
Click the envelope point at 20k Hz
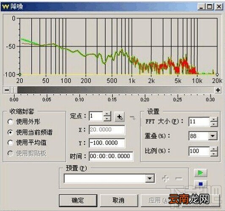pyautogui.click(x=217, y=74)
